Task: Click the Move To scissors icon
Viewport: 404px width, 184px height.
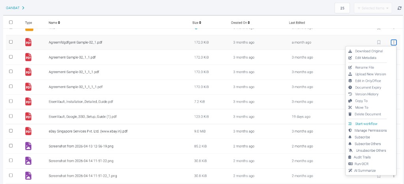Action: (x=350, y=107)
